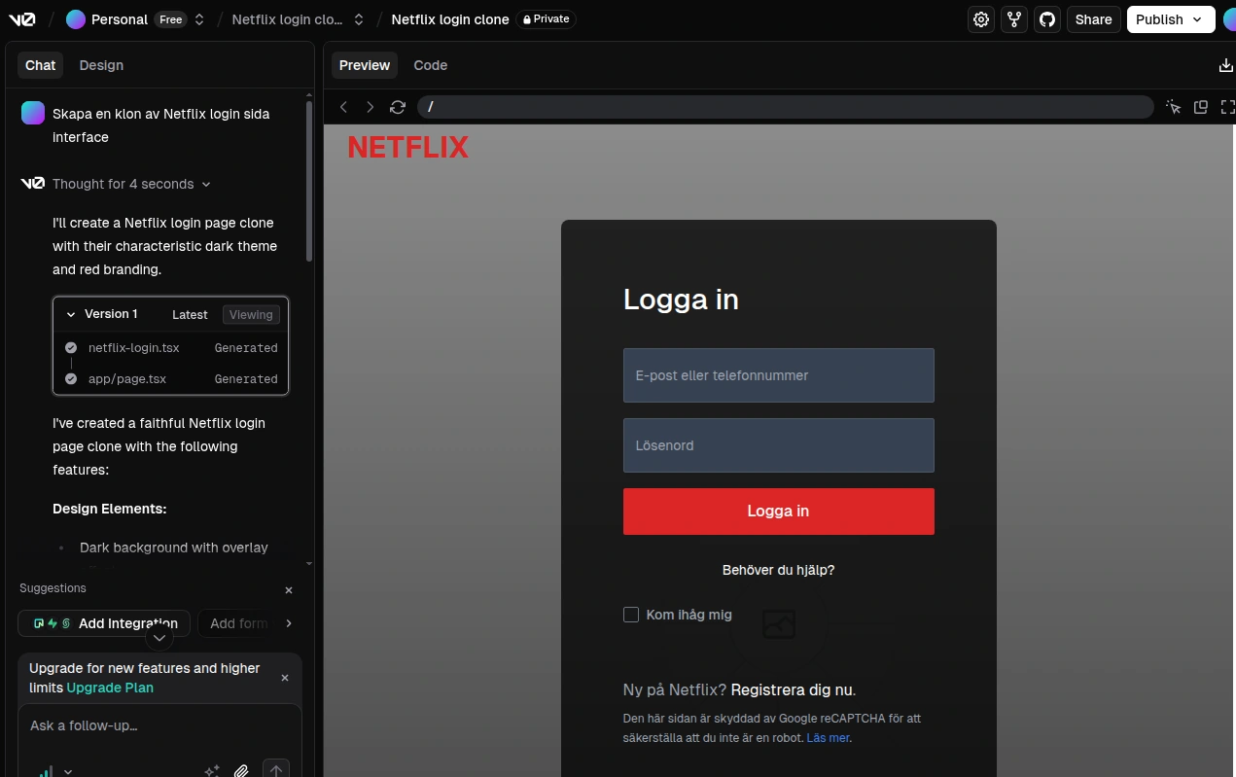Click the check icon beside netflix-login.tsx
The height and width of the screenshot is (777, 1236).
(x=71, y=348)
